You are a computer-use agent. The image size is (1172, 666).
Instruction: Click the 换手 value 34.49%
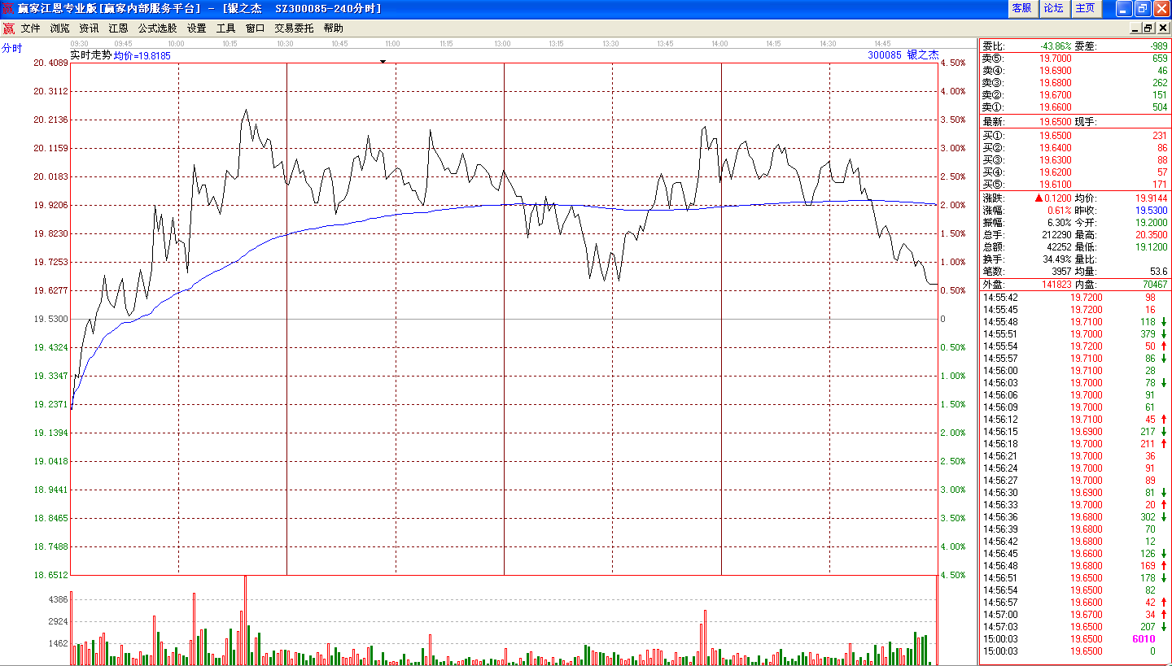(1057, 259)
